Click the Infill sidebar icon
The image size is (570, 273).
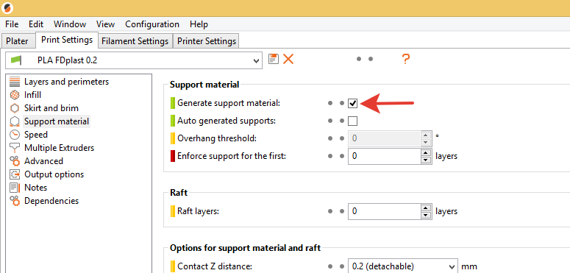(x=15, y=95)
